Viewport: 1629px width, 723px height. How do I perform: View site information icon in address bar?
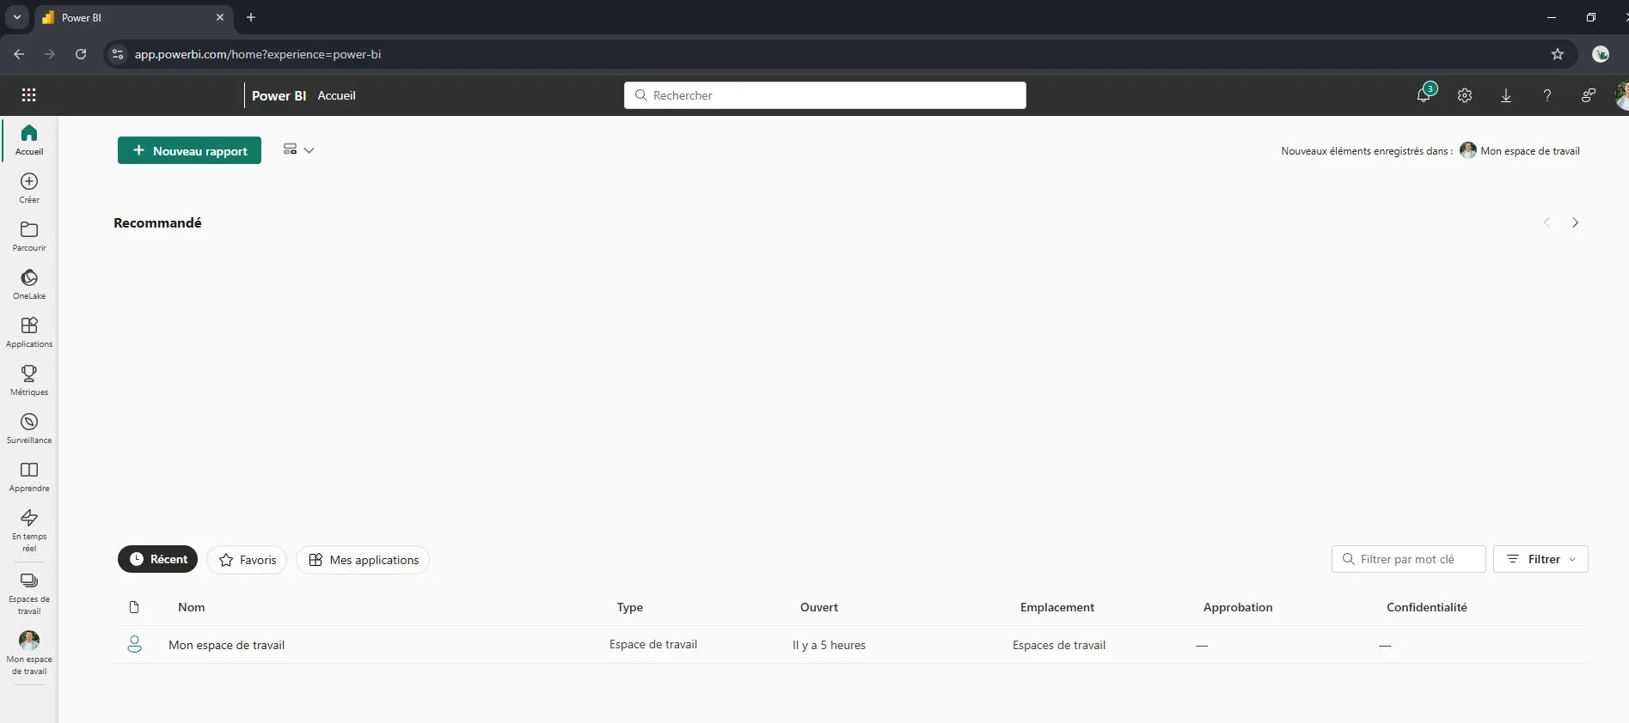[x=119, y=54]
